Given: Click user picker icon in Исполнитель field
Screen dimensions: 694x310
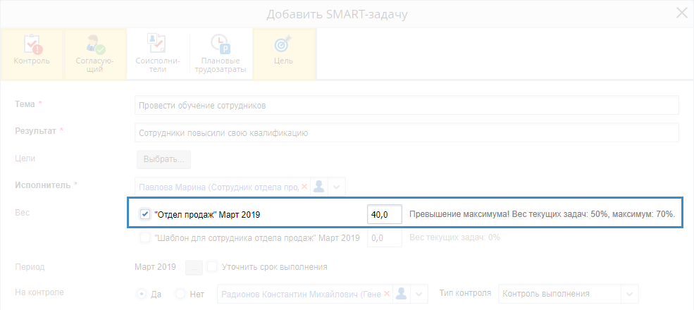Looking at the screenshot, I should coord(319,186).
